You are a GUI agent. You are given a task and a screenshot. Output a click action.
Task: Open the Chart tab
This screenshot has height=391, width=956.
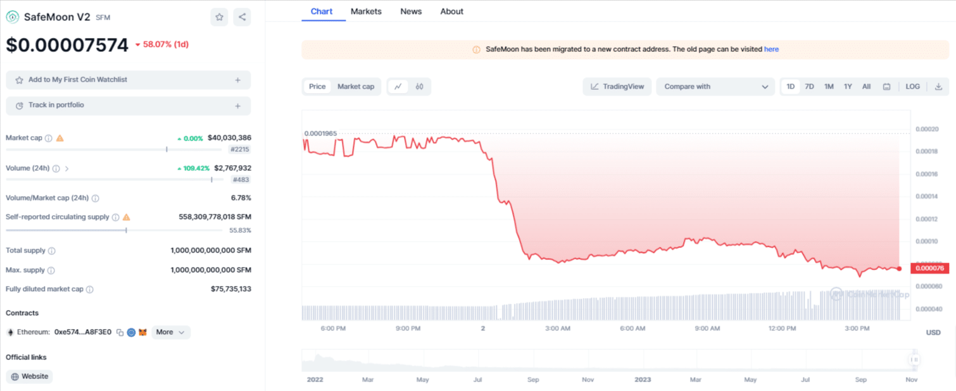(x=322, y=11)
